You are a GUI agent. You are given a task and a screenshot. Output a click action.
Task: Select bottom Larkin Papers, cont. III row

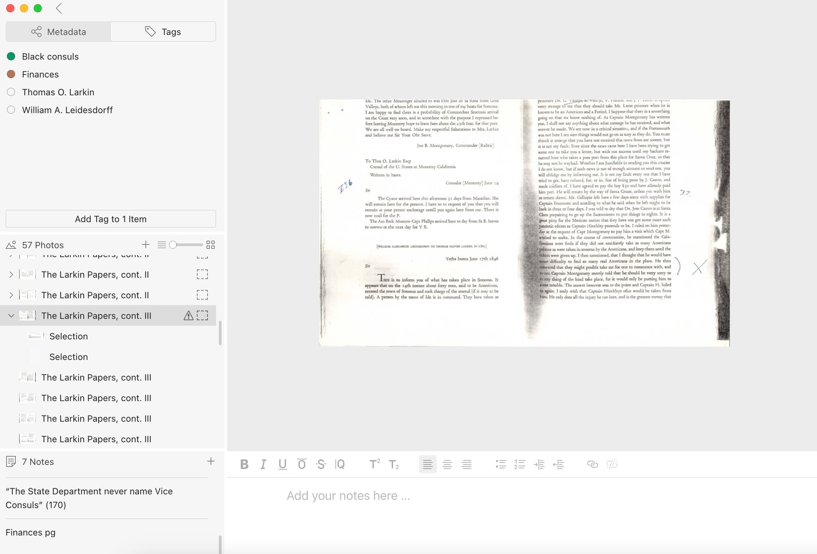[108, 439]
